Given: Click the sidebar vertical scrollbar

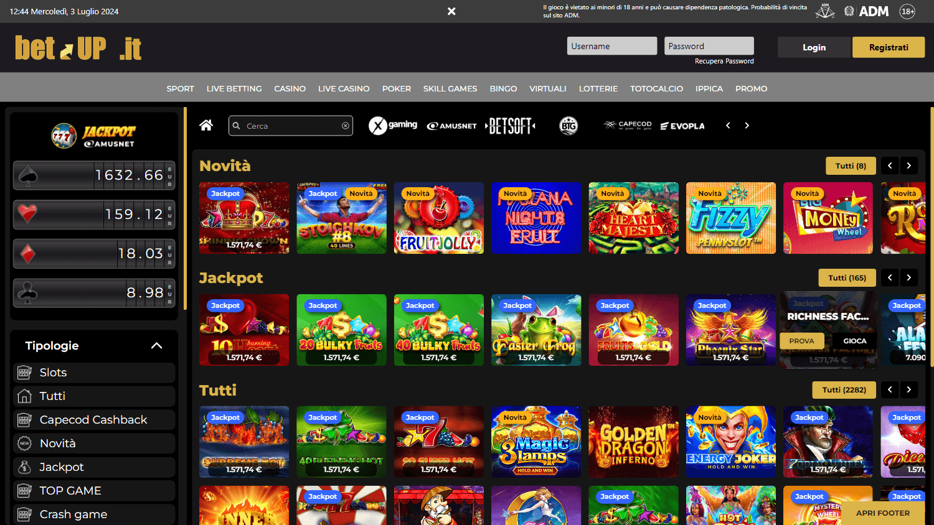Looking at the screenshot, I should click(185, 208).
